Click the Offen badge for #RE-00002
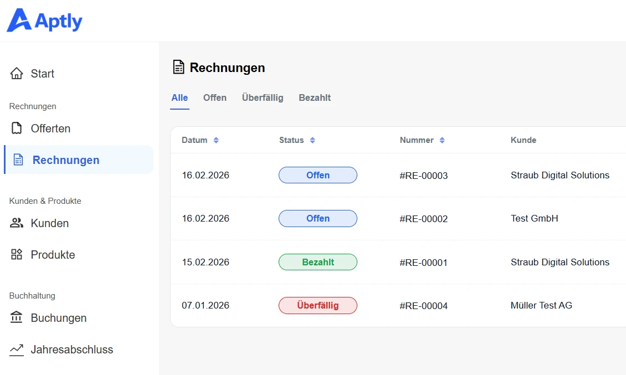 [x=318, y=218]
